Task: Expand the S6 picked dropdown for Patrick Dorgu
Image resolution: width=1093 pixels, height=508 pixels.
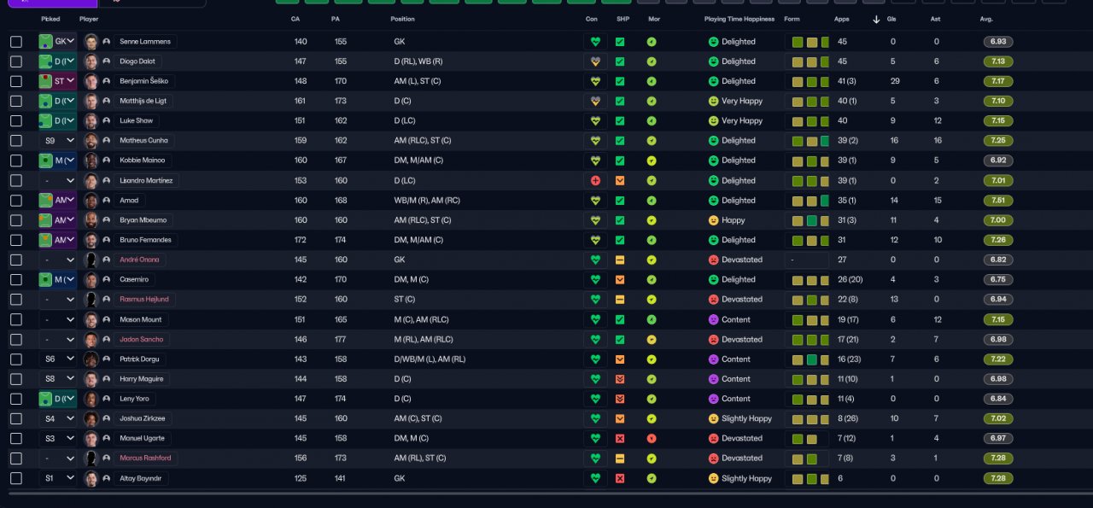Action: tap(57, 359)
